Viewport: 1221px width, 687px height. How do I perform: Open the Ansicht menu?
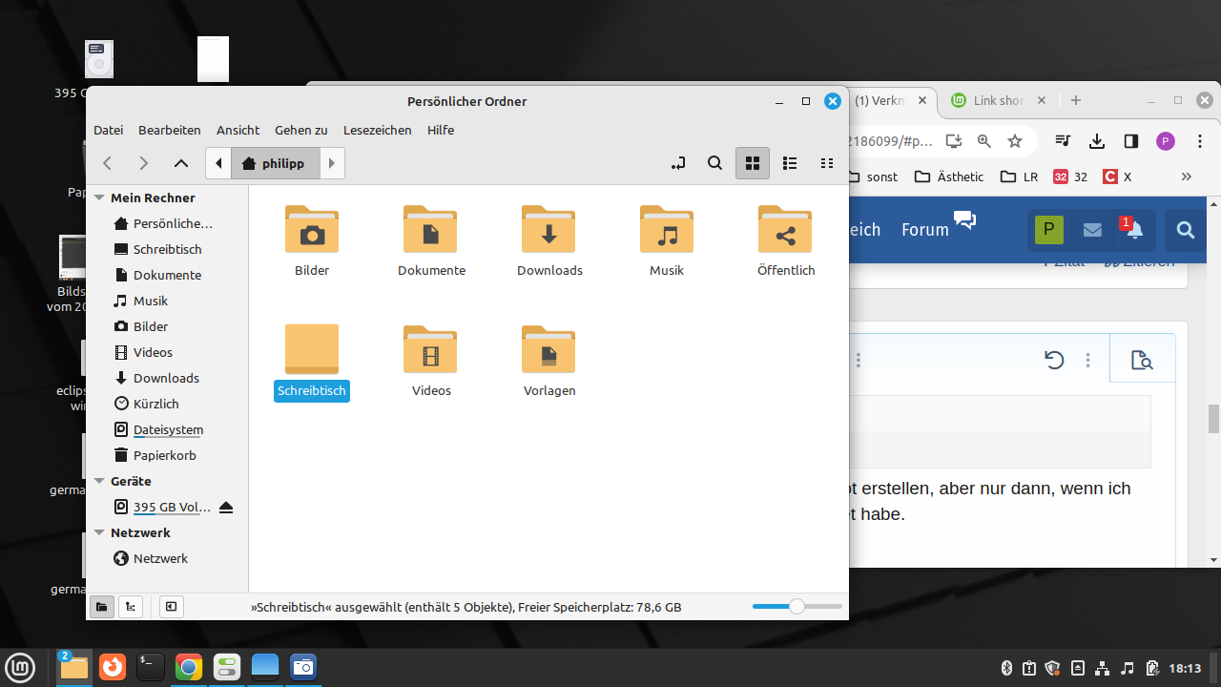click(238, 130)
